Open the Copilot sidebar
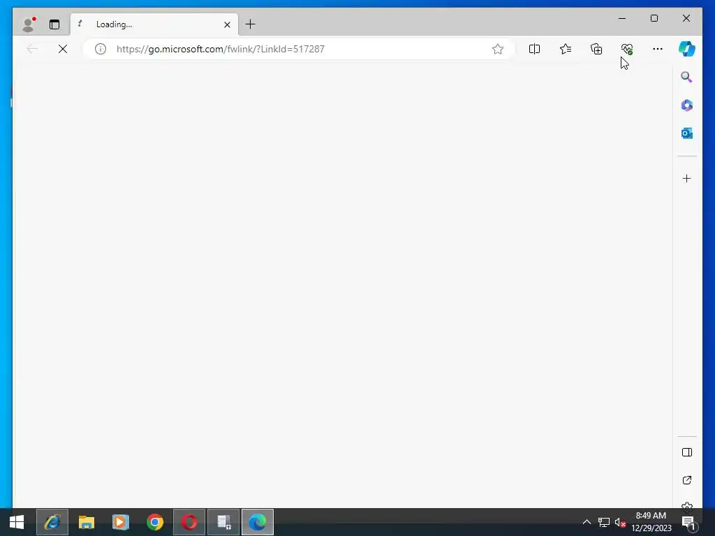 point(687,49)
